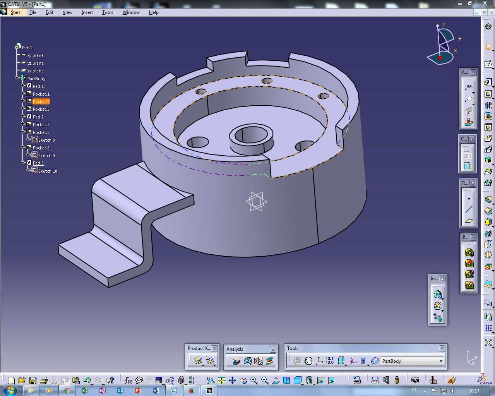The height and width of the screenshot is (396, 495).
Task: Open the PartBody combo box in Tools
Action: 412,361
